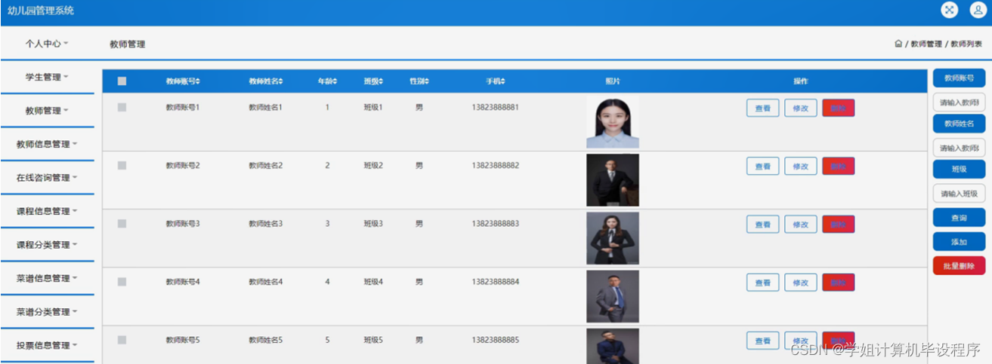Click the home icon in the breadcrumb
The width and height of the screenshot is (992, 364).
tap(898, 44)
